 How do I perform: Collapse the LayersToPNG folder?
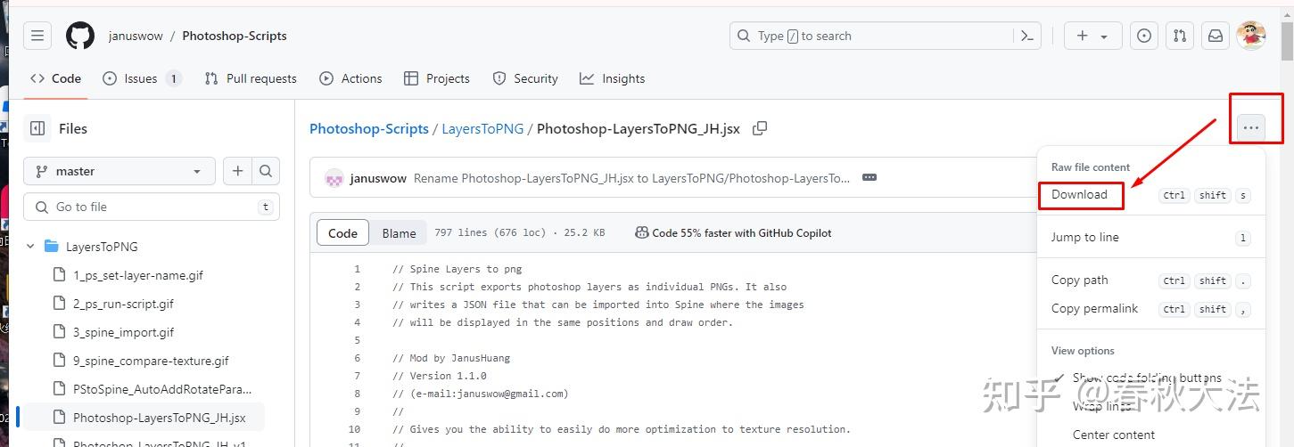tap(31, 247)
